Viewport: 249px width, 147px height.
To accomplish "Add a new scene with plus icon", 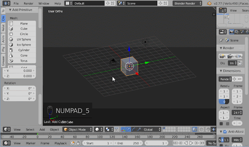I will [160, 4].
